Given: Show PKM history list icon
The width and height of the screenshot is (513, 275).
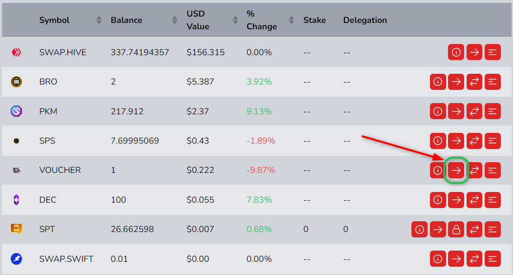Looking at the screenshot, I should (492, 111).
